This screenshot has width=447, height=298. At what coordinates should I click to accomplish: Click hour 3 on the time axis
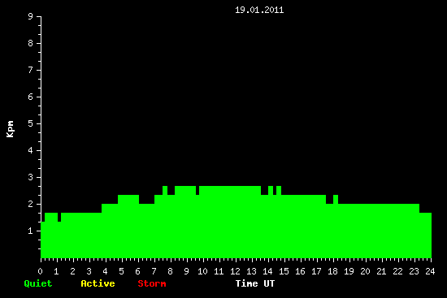(x=89, y=271)
